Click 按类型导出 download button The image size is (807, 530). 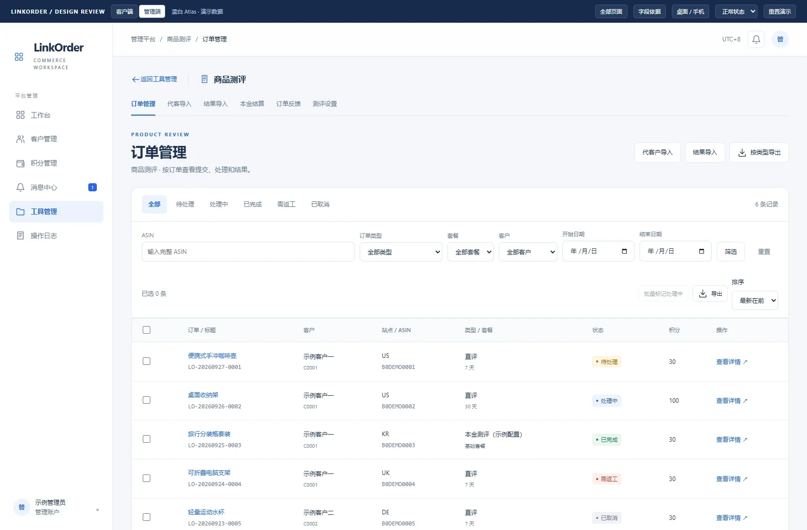[759, 152]
